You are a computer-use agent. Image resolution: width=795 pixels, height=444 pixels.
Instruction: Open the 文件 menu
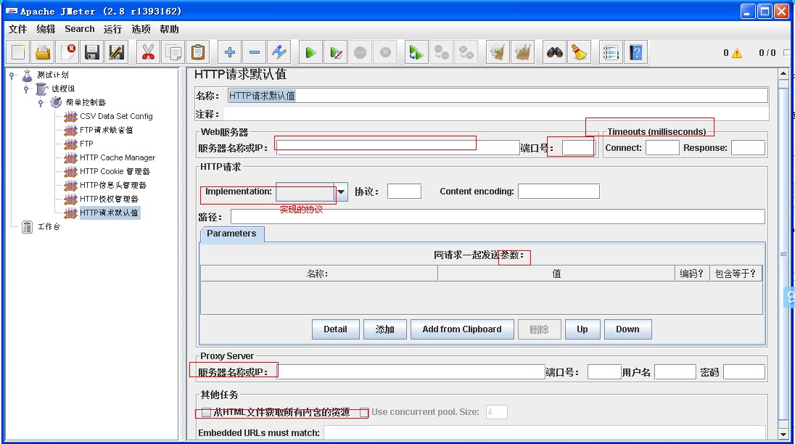pos(17,29)
